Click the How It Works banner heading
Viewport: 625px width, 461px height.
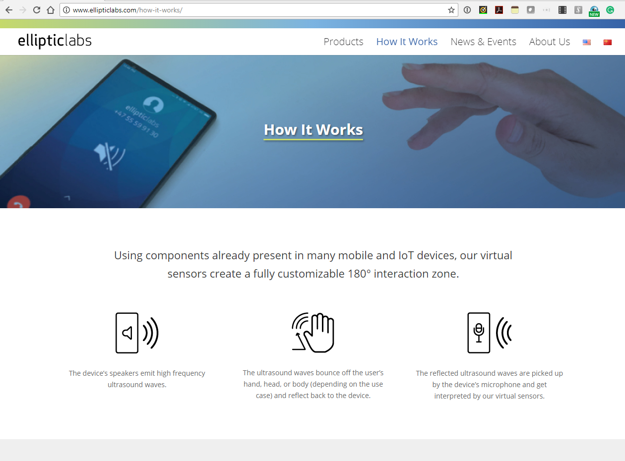[x=313, y=130]
